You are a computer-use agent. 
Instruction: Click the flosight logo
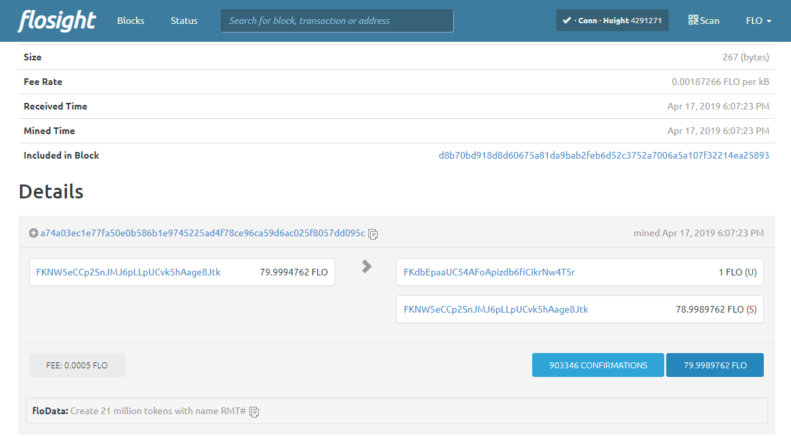pos(57,21)
